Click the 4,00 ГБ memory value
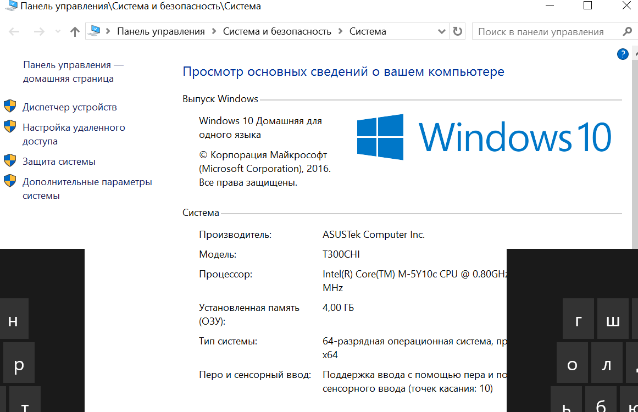This screenshot has width=638, height=412. (x=338, y=308)
